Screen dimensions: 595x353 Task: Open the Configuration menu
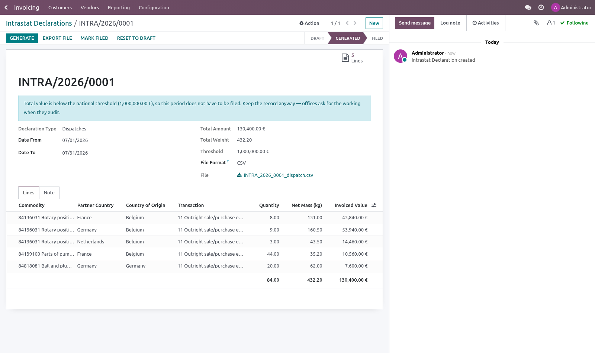tap(154, 7)
